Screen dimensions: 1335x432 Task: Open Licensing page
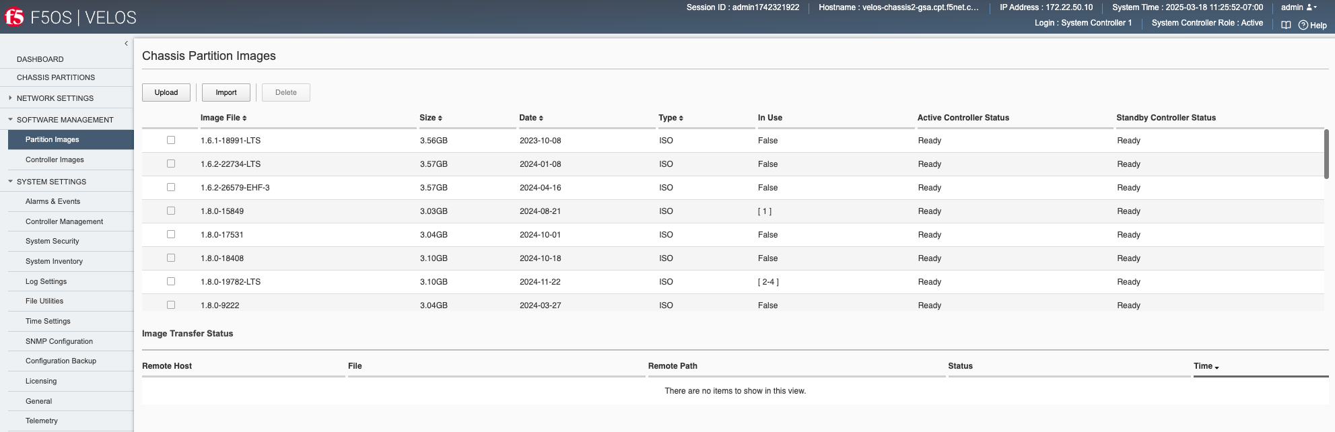41,381
